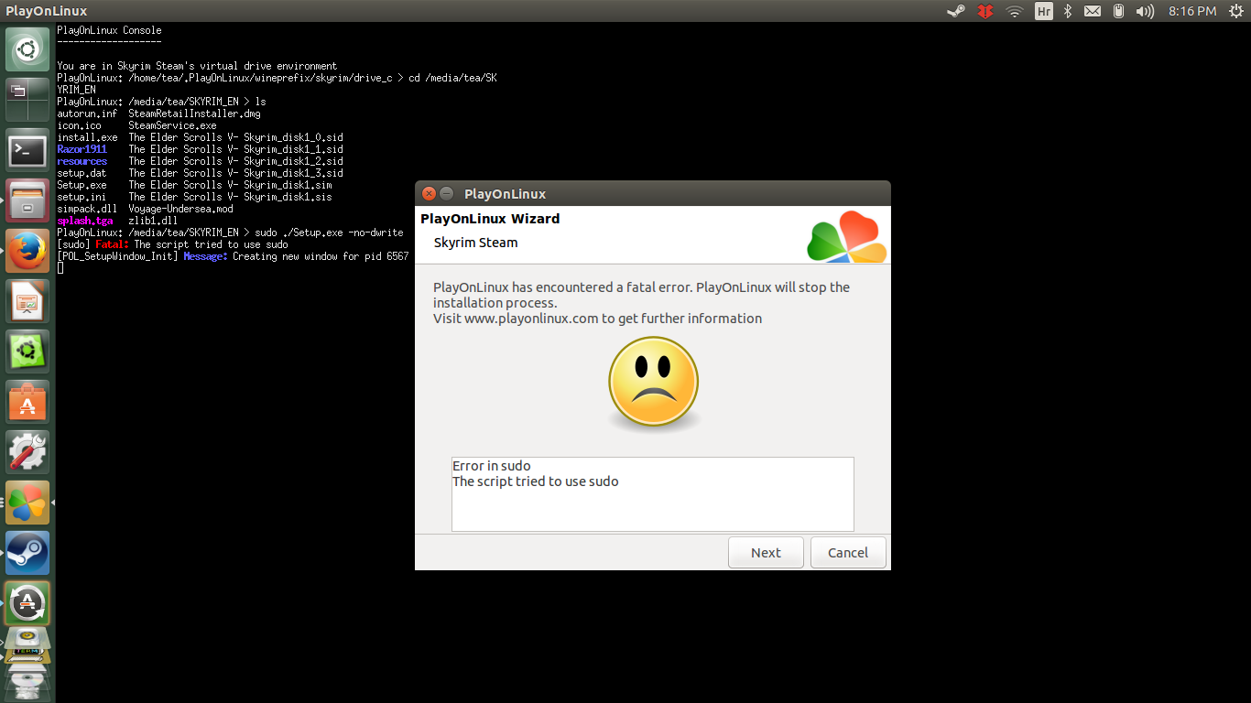Click 'Error in sudo' line

[492, 466]
